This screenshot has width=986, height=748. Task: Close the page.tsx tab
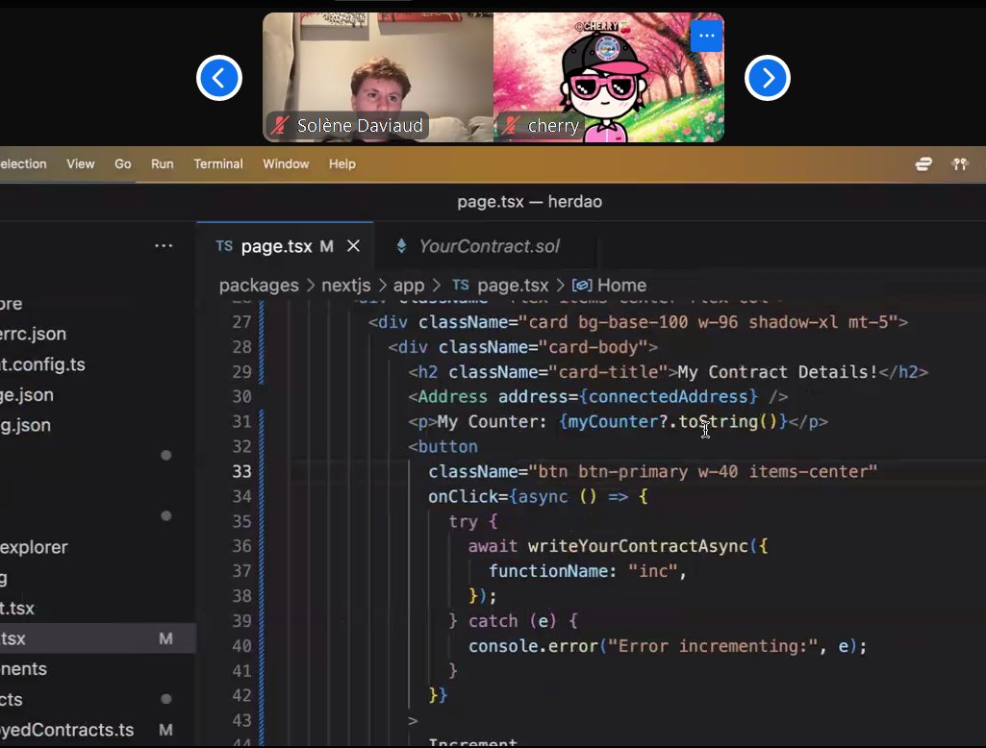coord(353,246)
